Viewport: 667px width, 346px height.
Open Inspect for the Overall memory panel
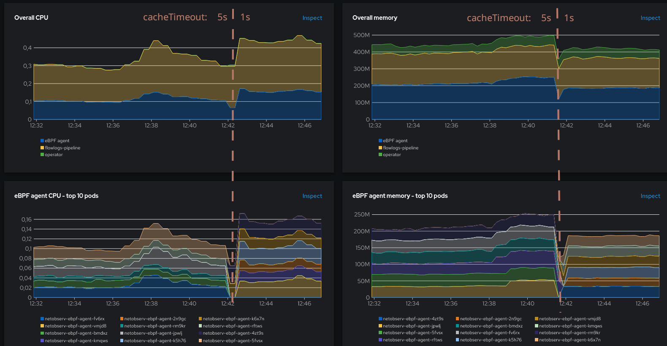click(x=650, y=18)
